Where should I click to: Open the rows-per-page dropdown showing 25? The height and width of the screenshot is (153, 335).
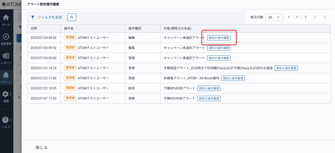274,17
